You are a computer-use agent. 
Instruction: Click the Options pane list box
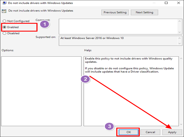click(41, 91)
